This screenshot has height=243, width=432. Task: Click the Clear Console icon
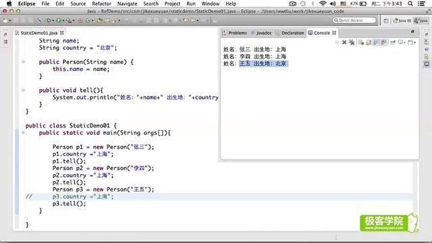coord(361,43)
